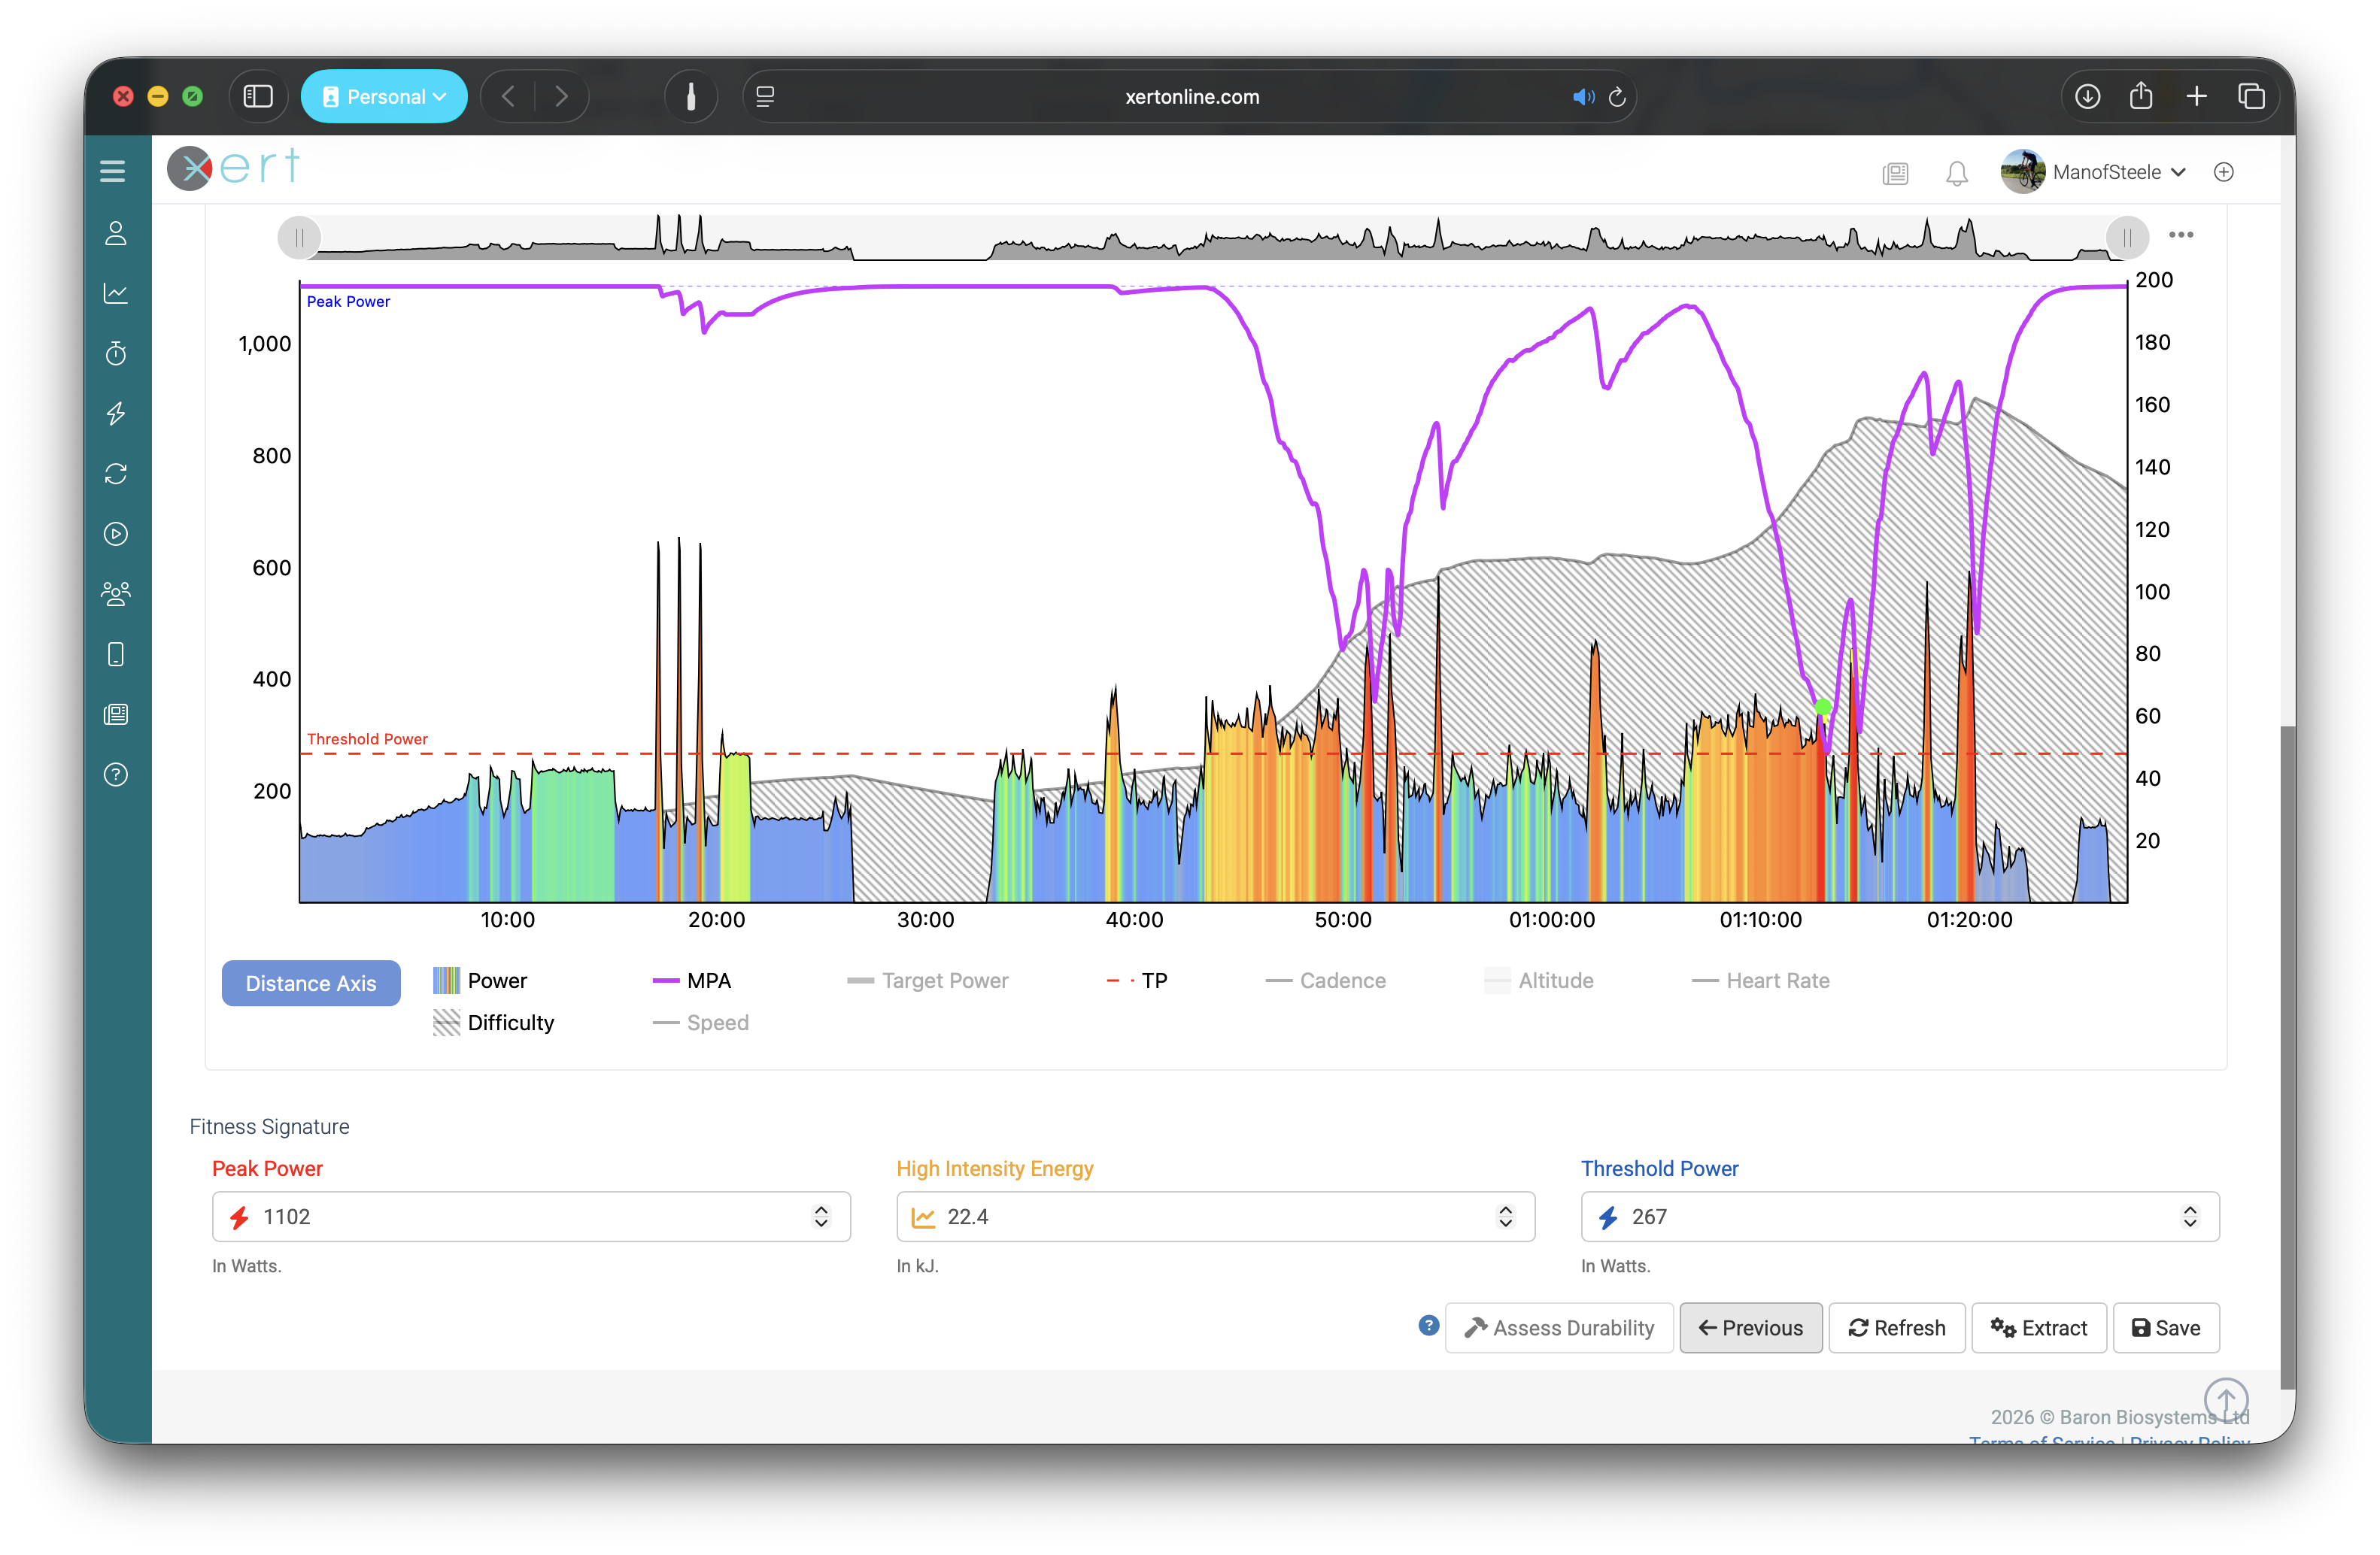Open the sync arrows sidebar icon
This screenshot has height=1555, width=2380.
pyautogui.click(x=116, y=474)
